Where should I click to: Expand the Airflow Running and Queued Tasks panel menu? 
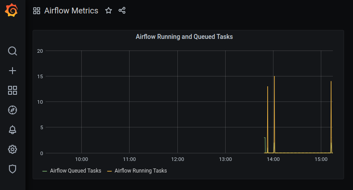(184, 37)
